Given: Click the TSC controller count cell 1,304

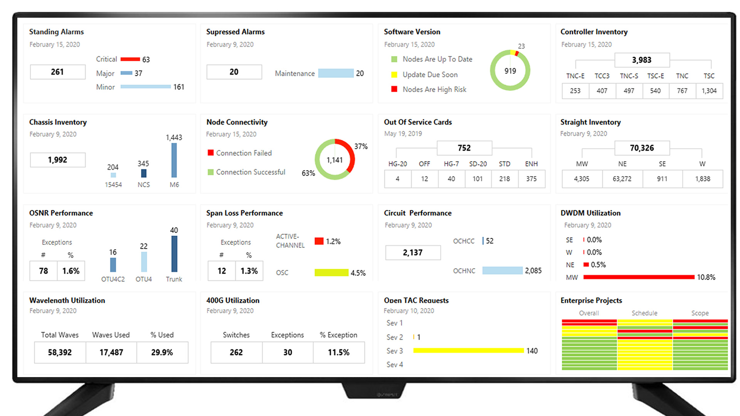Looking at the screenshot, I should coord(709,91).
